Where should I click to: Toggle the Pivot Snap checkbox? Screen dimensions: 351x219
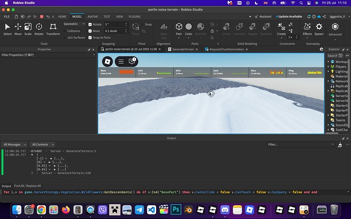[x=142, y=24]
